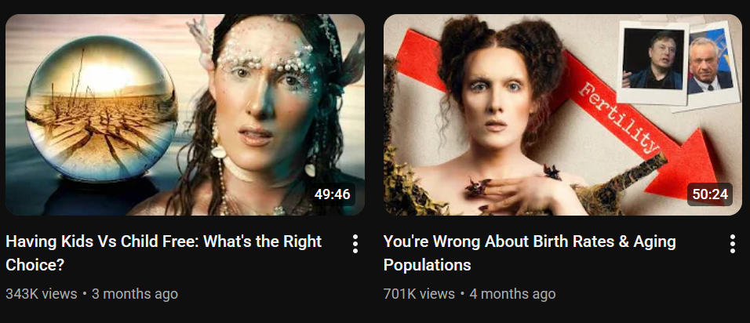Click the '3 months ago' label
Image resolution: width=750 pixels, height=323 pixels.
tap(134, 293)
